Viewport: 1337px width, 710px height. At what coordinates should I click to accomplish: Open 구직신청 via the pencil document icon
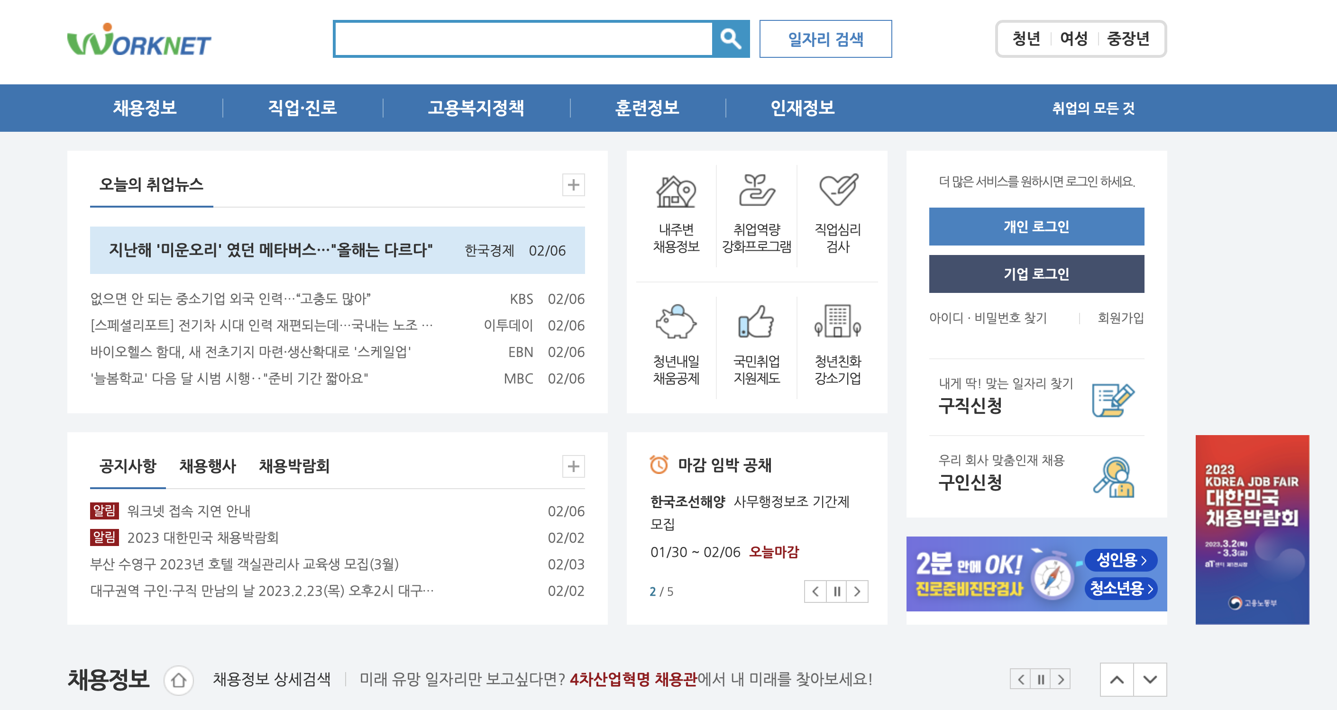1114,399
